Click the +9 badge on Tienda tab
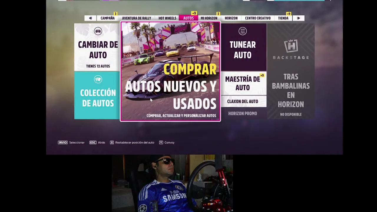Viewport: 377px width, 212px height. [x=289, y=14]
